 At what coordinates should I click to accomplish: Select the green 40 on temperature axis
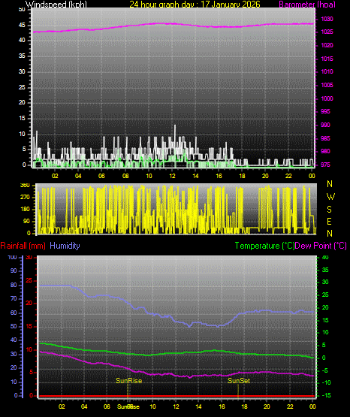pos(325,257)
